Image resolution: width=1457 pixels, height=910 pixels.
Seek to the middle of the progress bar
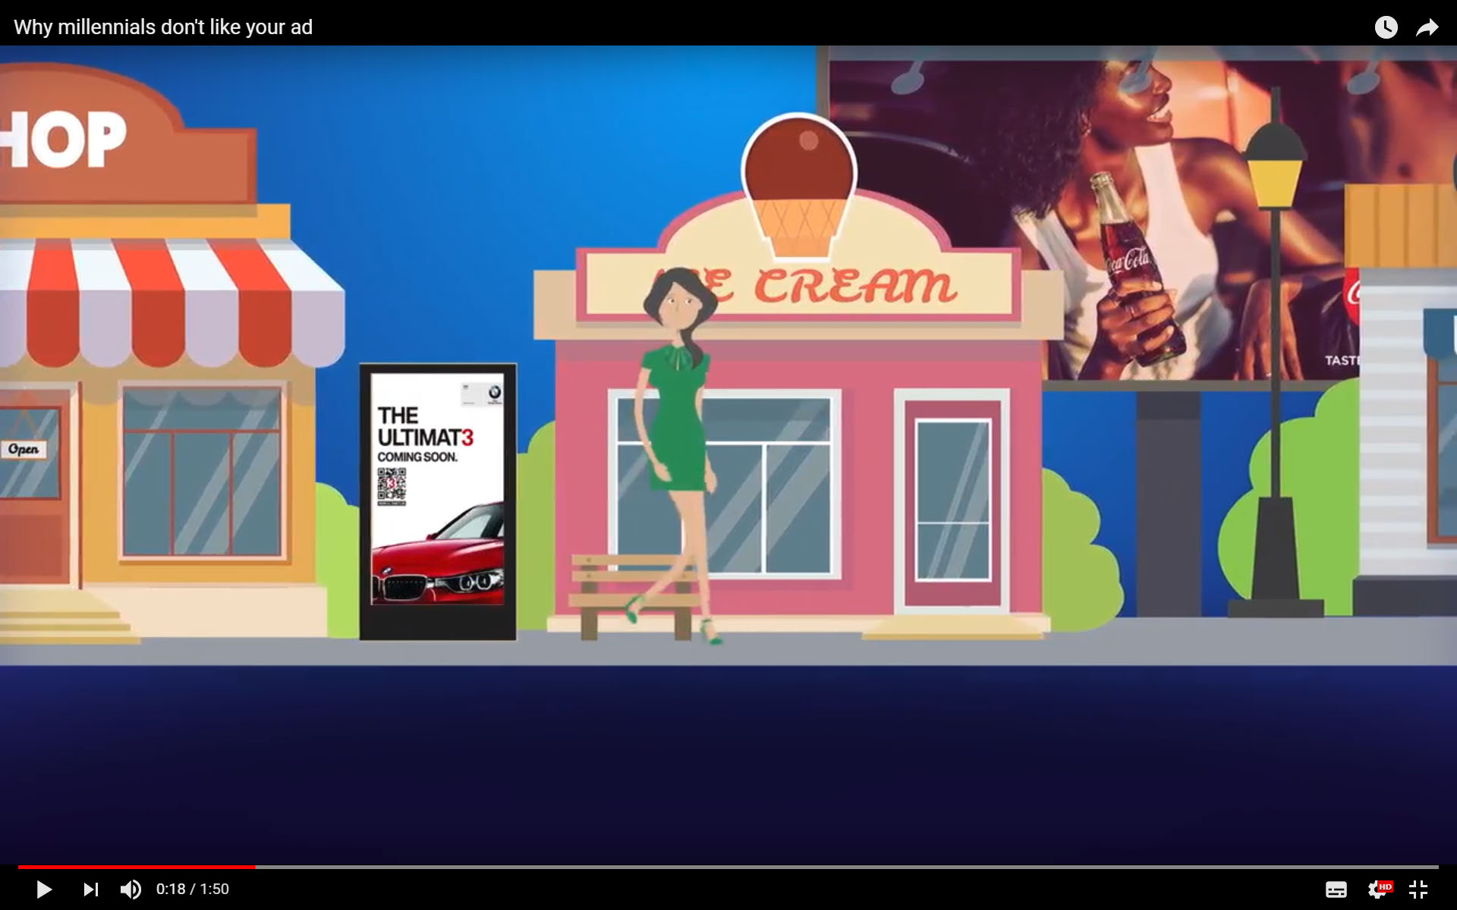pos(728,867)
